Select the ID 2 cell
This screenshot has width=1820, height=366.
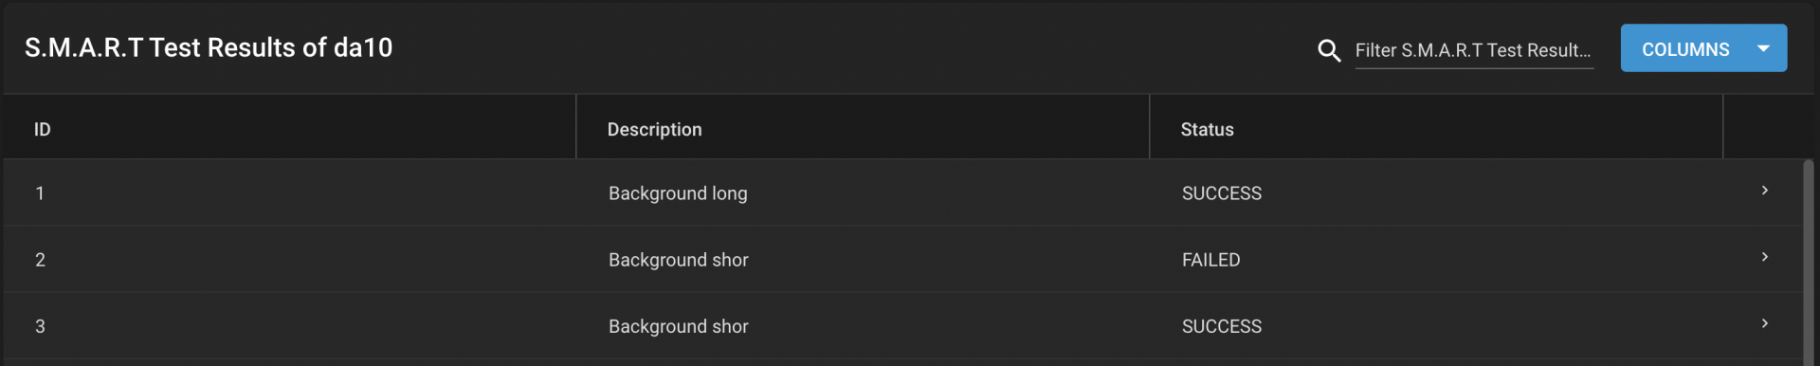(x=40, y=260)
